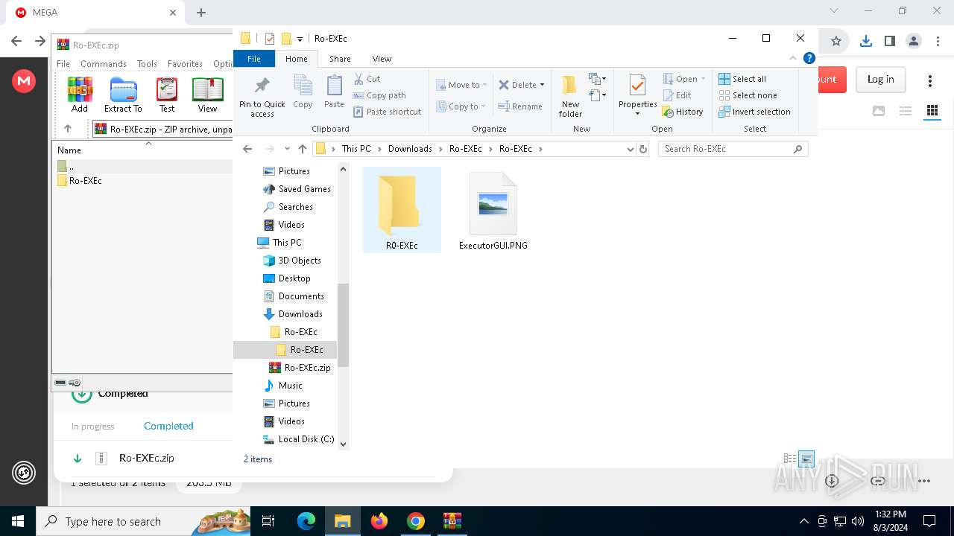Click the Delete ribbon button

[x=521, y=85]
